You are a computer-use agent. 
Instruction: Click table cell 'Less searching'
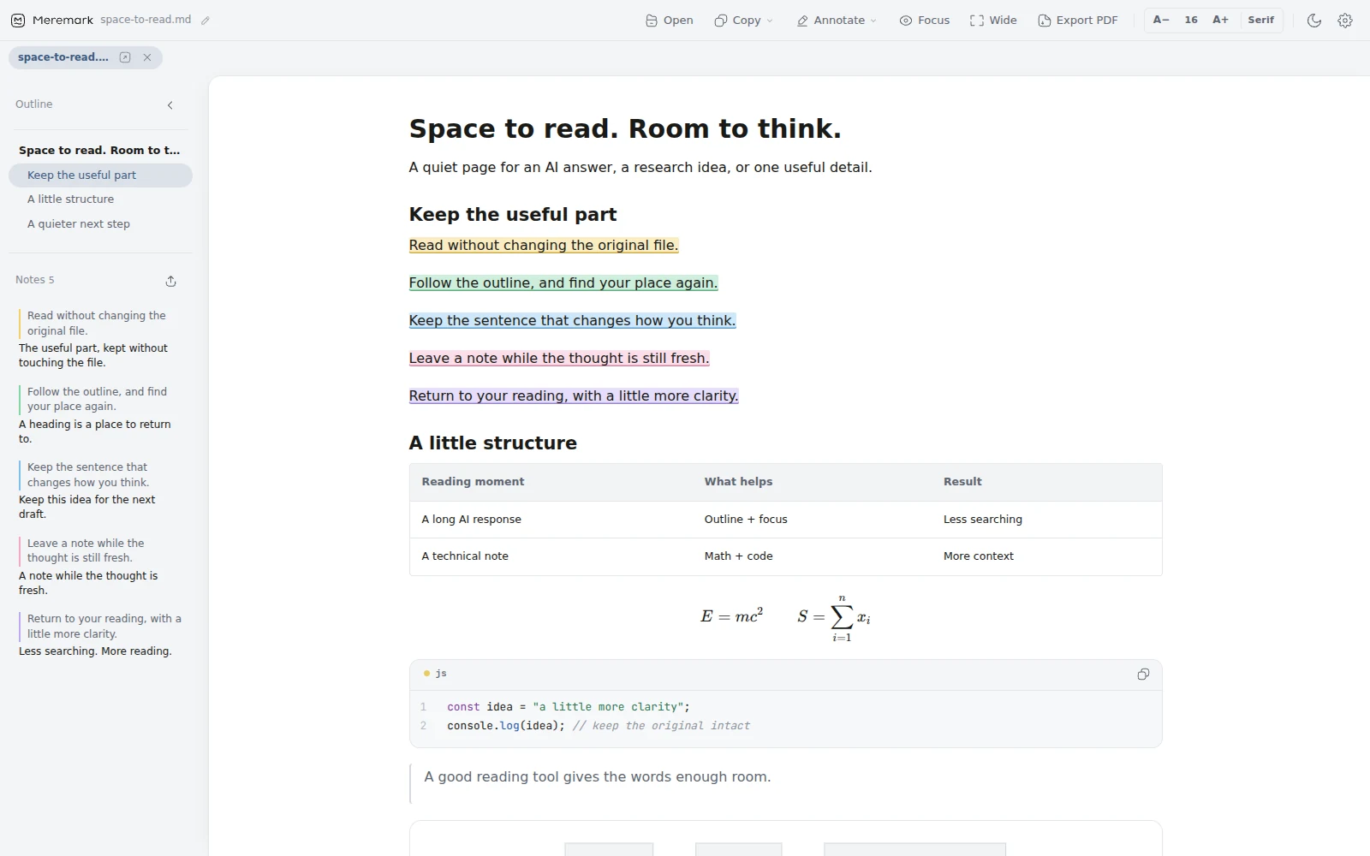tap(983, 520)
